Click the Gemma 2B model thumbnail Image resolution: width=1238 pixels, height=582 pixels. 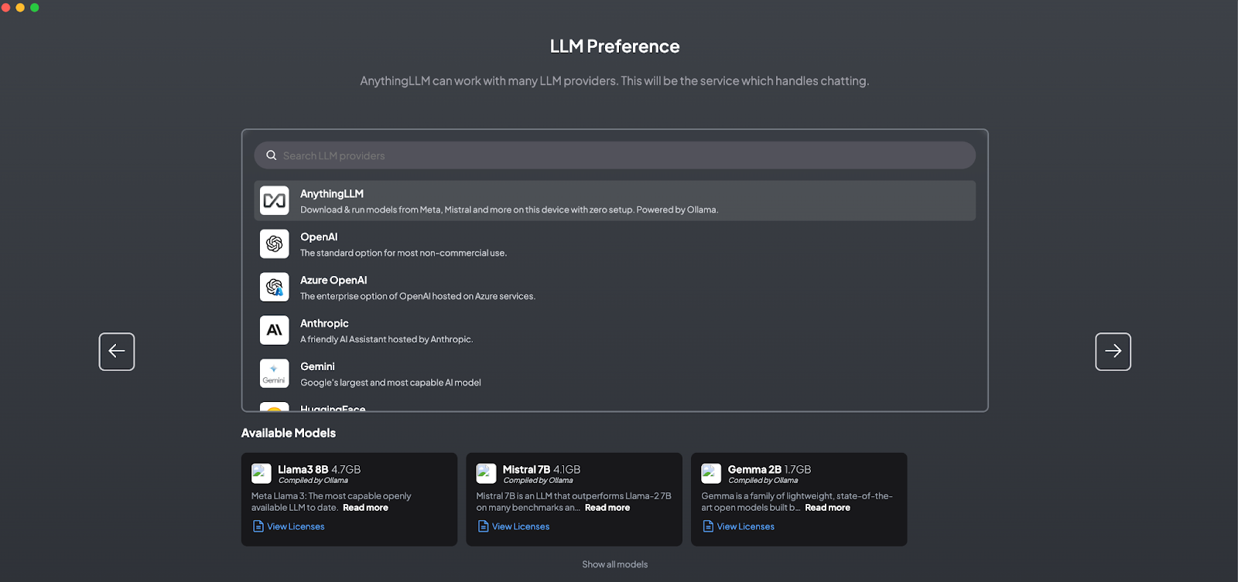tap(711, 473)
